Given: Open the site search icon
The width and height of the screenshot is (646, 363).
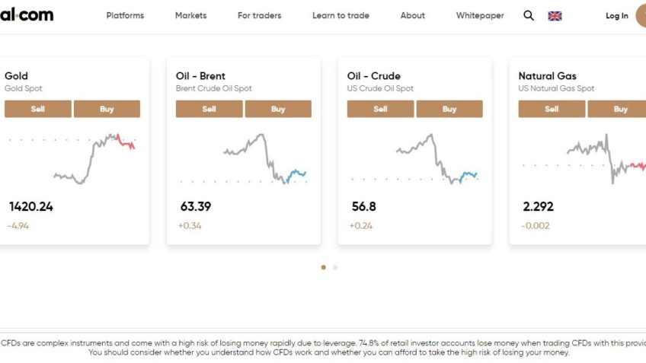Looking at the screenshot, I should tap(529, 15).
